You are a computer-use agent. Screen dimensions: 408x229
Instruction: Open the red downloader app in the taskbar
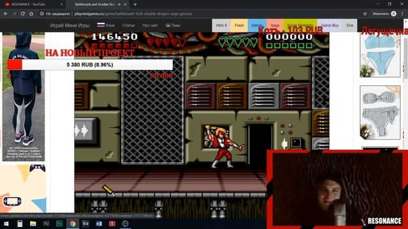pos(112,223)
